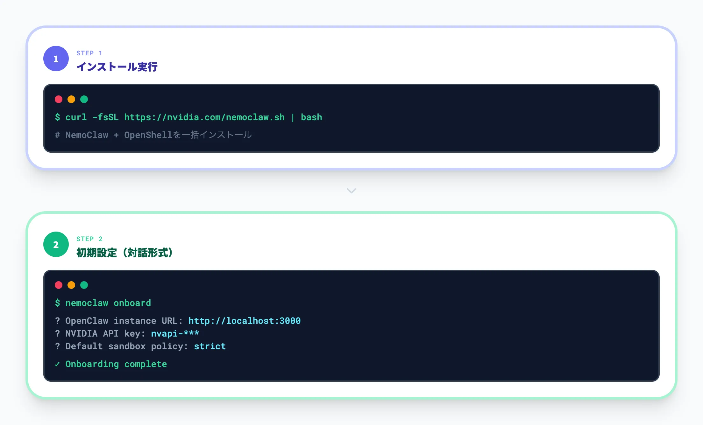Click the green step 2 number badge
703x425 pixels.
pos(56,244)
